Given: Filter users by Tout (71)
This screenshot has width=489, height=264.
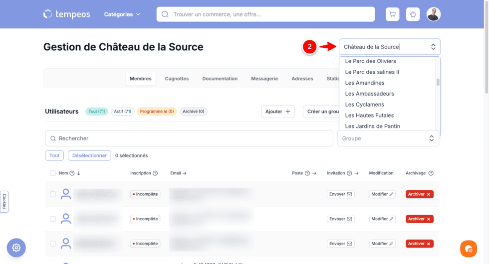Looking at the screenshot, I should tap(97, 112).
